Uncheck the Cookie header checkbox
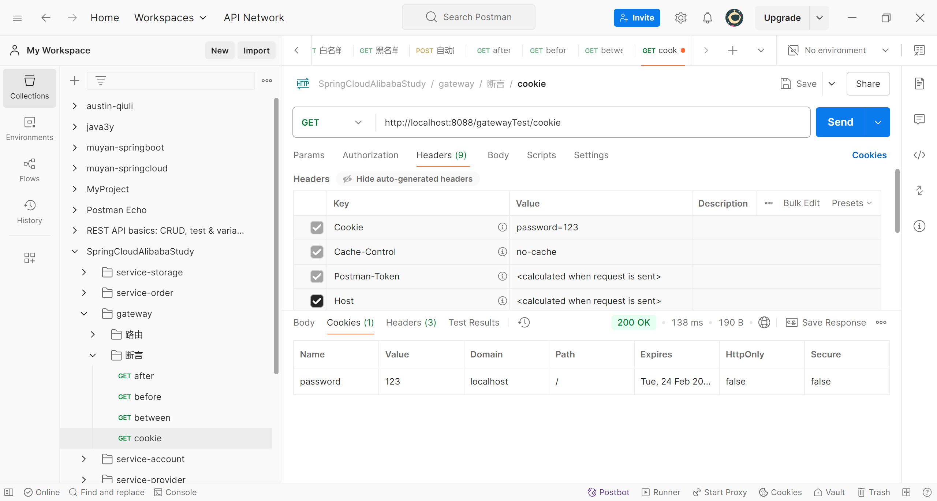This screenshot has height=501, width=937. 317,227
